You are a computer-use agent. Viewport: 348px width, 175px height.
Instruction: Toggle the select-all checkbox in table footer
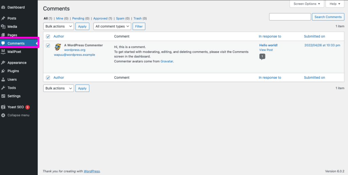coord(48,78)
